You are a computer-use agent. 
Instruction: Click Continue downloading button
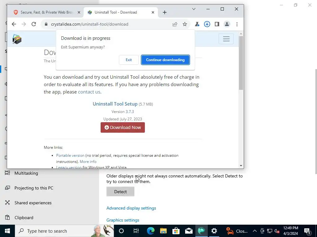(x=165, y=60)
